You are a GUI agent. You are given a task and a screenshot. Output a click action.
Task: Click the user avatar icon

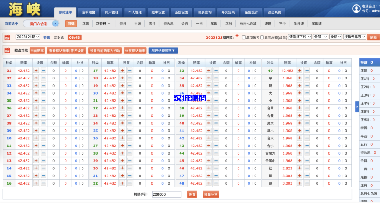(x=356, y=9)
